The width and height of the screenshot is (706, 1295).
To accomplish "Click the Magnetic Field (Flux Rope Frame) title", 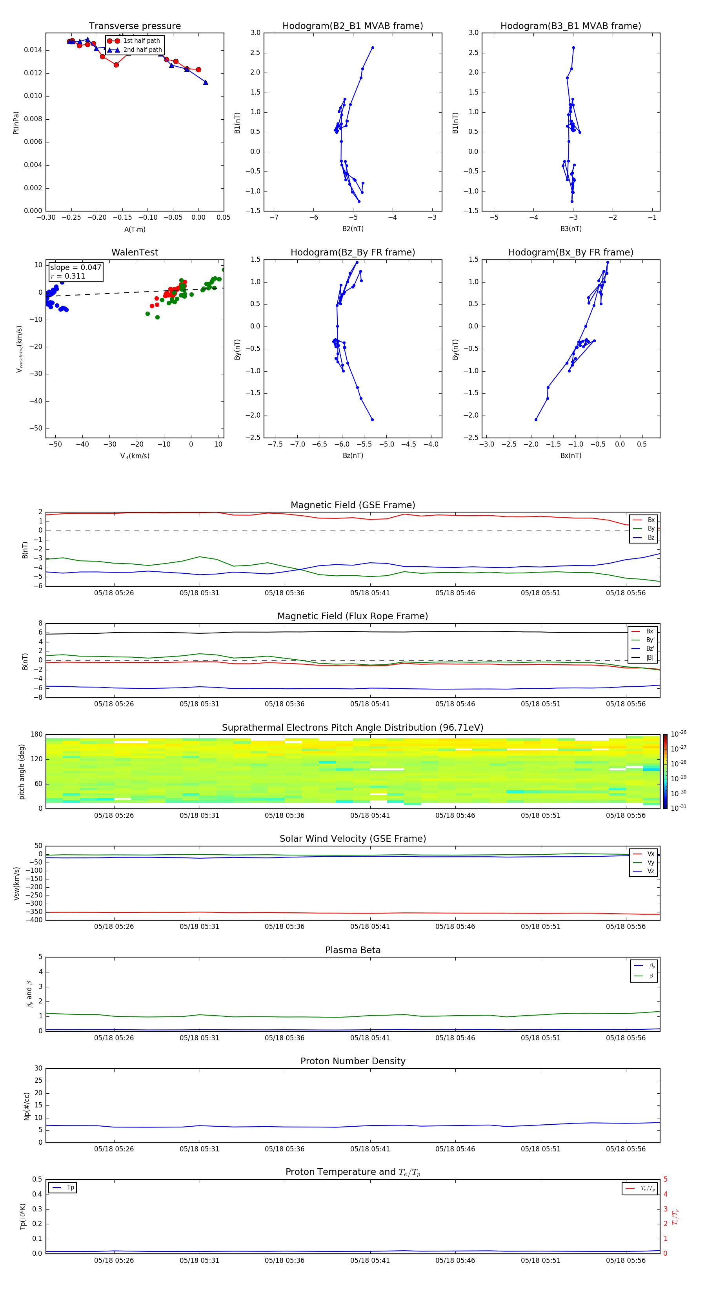I will pos(353,616).
